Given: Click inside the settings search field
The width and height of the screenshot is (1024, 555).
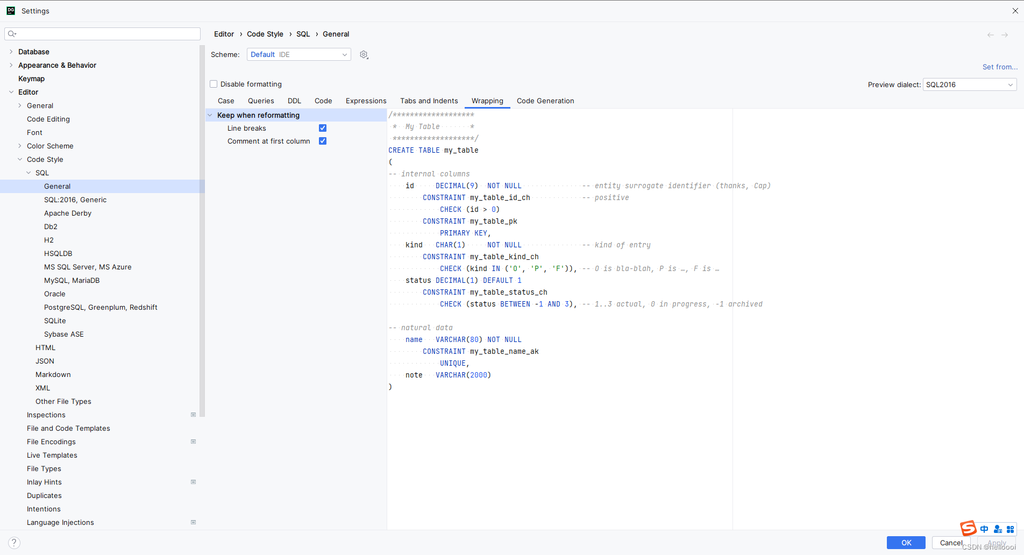Looking at the screenshot, I should click(102, 33).
